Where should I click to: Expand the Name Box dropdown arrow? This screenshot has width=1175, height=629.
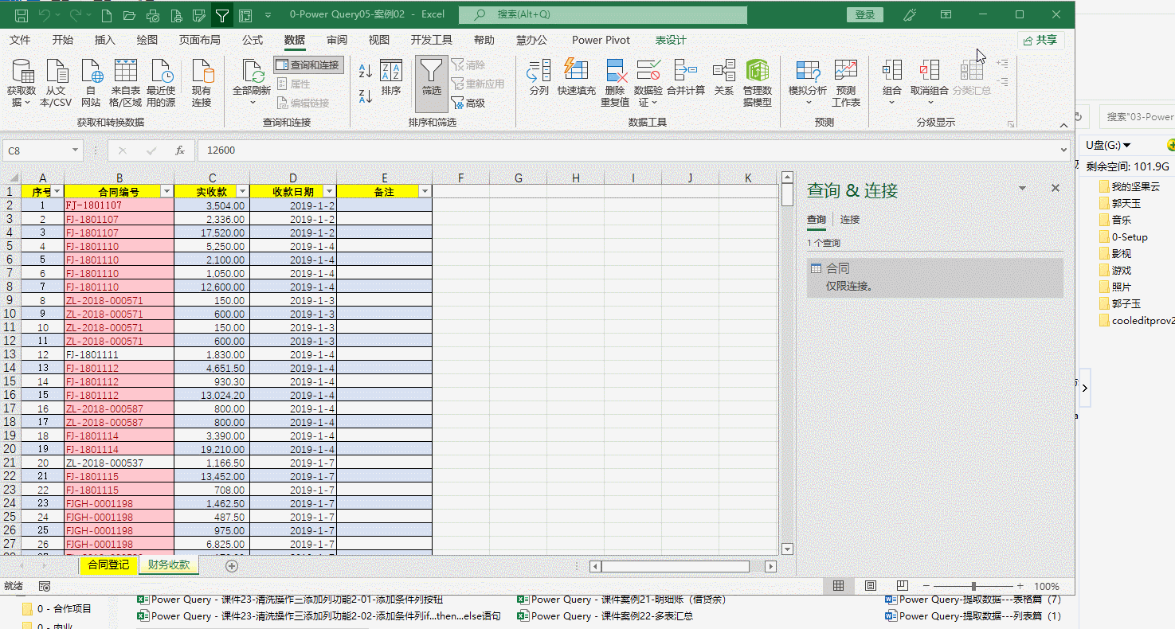pyautogui.click(x=76, y=150)
